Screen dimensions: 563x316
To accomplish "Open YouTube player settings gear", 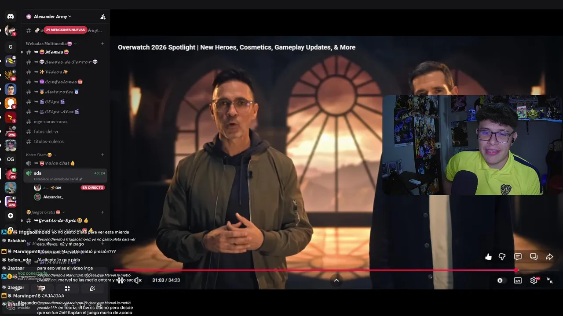I will pos(534,280).
